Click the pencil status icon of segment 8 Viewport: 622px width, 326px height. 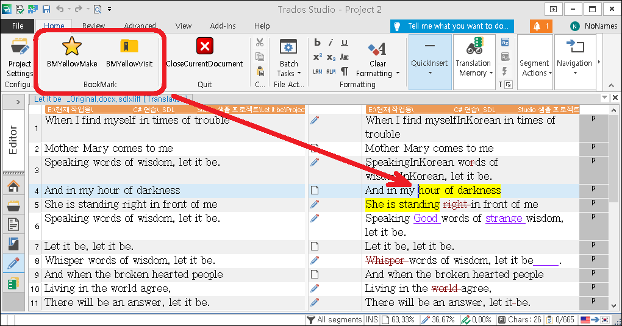tap(315, 260)
